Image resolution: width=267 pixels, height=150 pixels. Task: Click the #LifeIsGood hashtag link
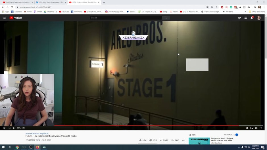(x=35, y=134)
